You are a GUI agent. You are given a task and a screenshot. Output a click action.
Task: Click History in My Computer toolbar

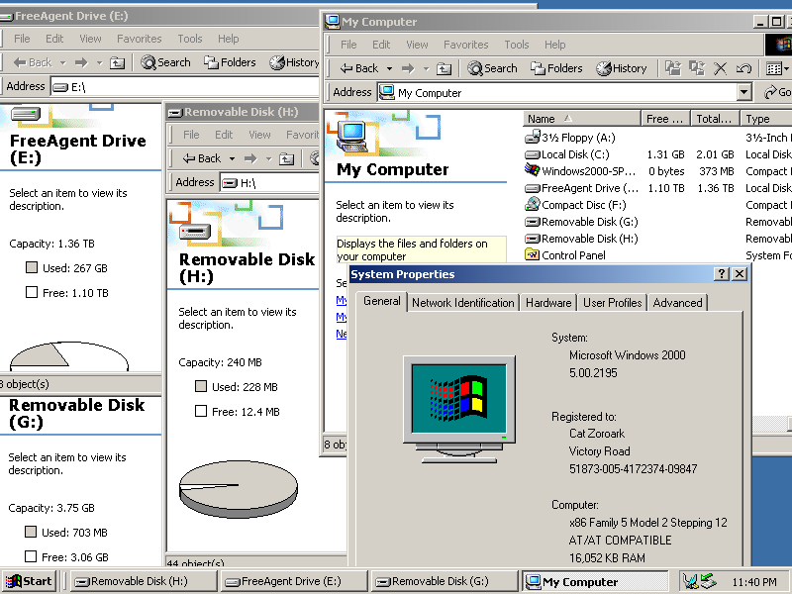click(x=621, y=68)
